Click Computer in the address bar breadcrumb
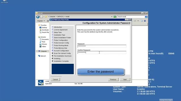The width and height of the screenshot is (181, 101). pos(52,17)
